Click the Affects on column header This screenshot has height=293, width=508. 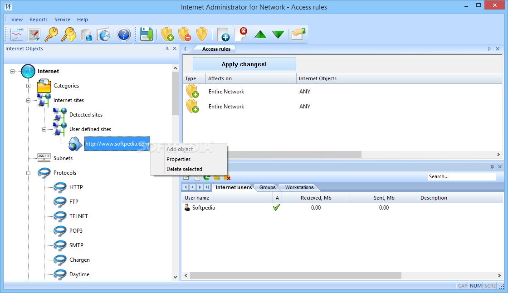click(x=251, y=78)
